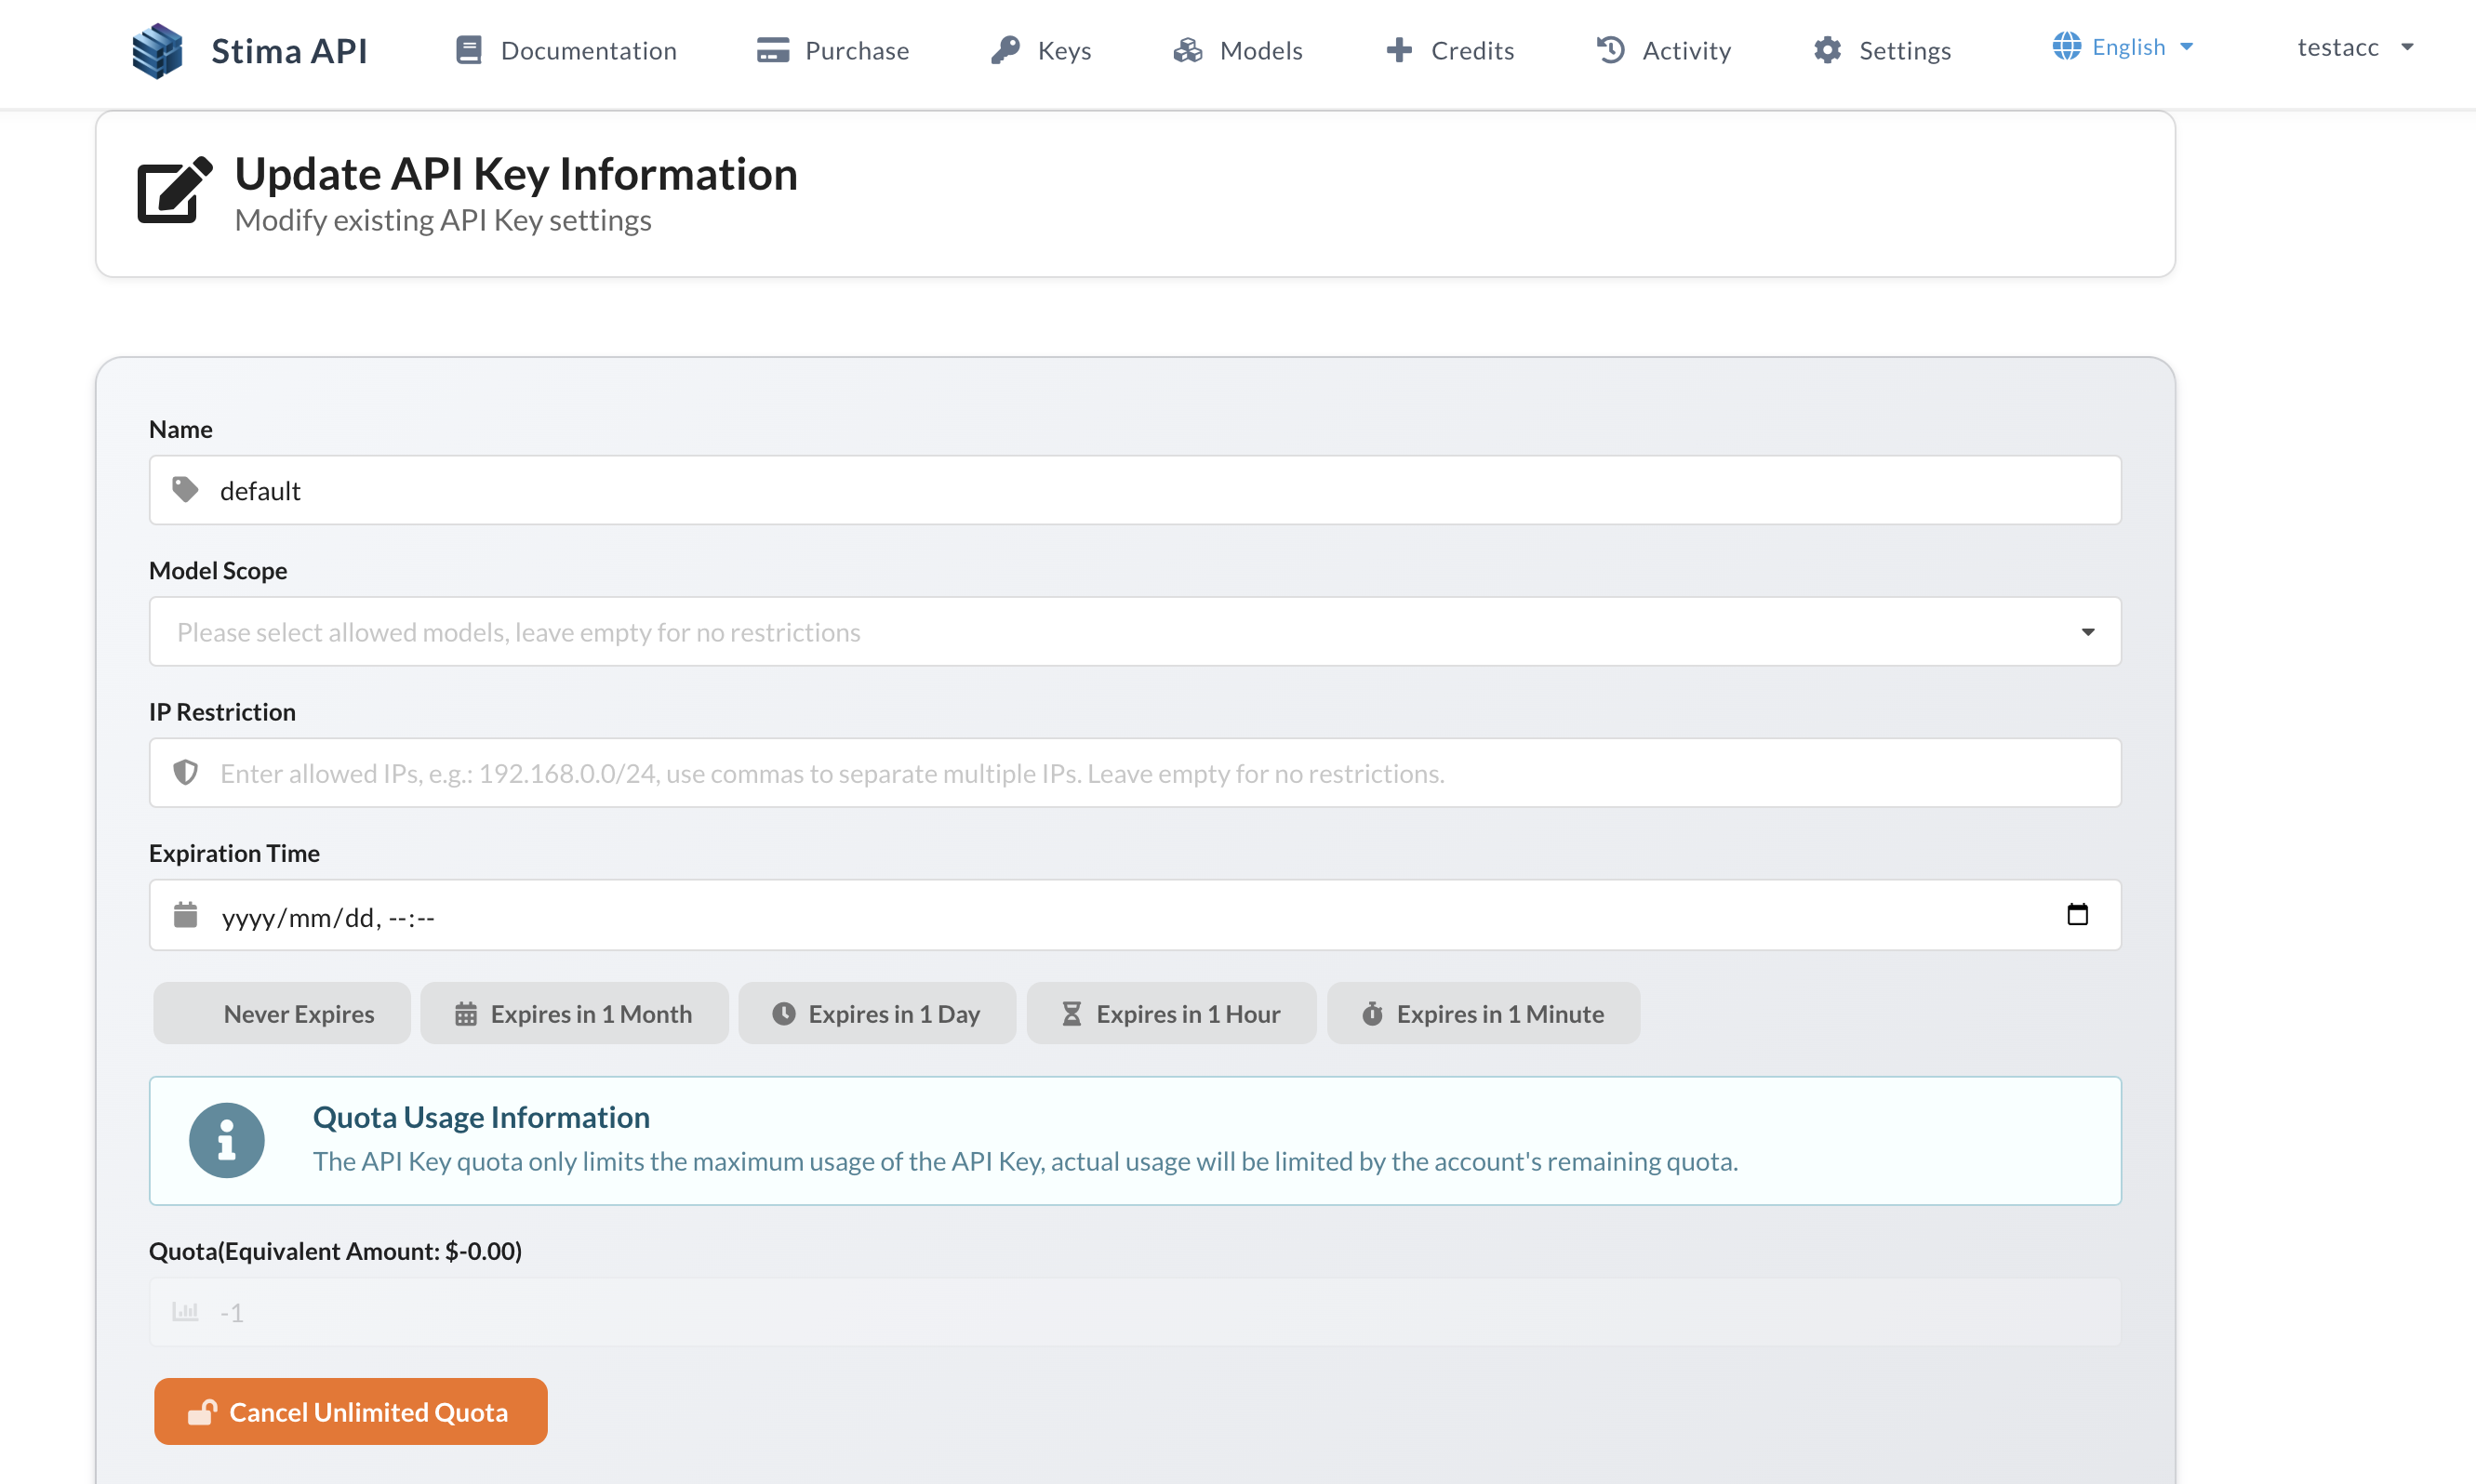Expand the Model Scope dropdown
This screenshot has width=2476, height=1484.
point(1134,632)
